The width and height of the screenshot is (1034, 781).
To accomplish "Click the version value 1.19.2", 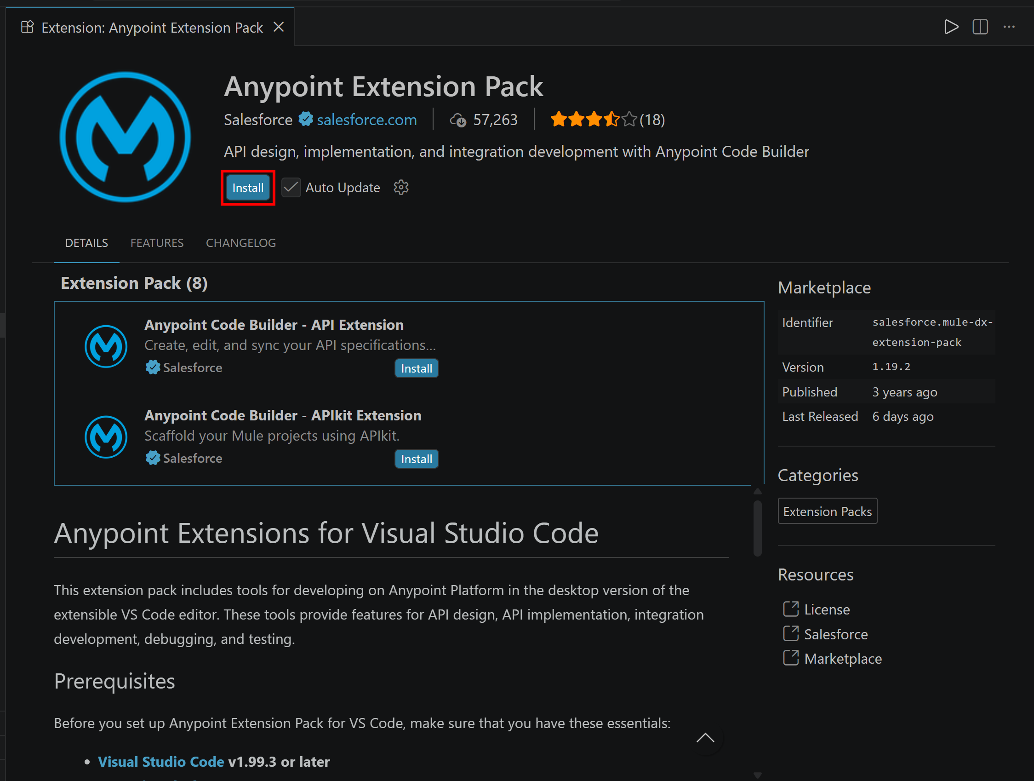I will (x=891, y=367).
